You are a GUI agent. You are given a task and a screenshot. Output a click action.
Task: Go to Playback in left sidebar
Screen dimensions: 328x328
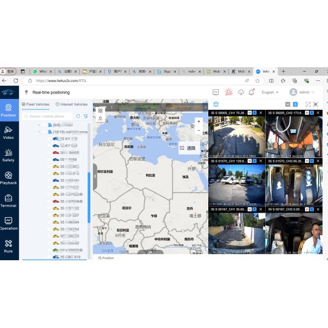tap(8, 178)
